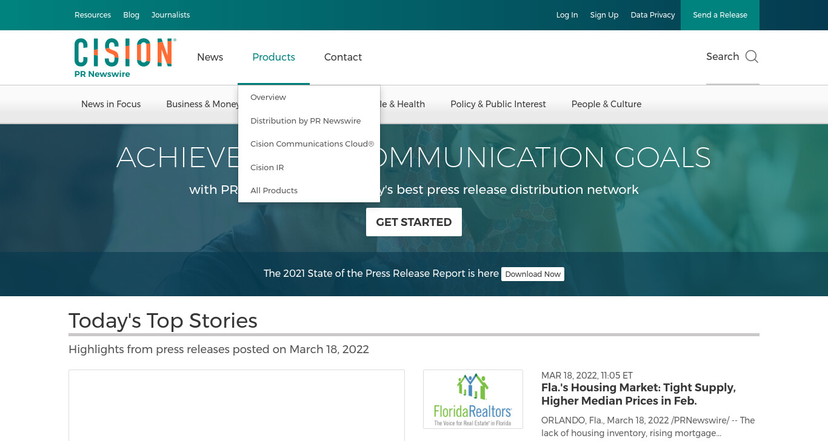
Task: Open the Policy & Public Interest category
Action: tap(498, 104)
